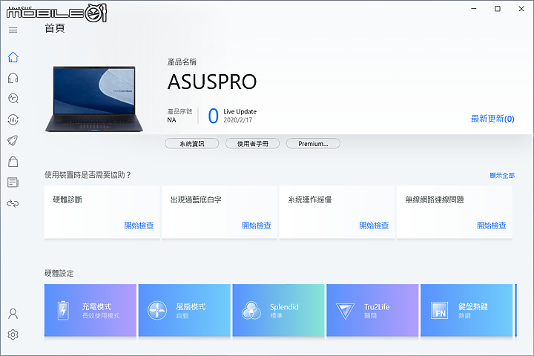The height and width of the screenshot is (356, 534).
Task: Open Live Update gauge sidebar icon
Action: click(13, 119)
